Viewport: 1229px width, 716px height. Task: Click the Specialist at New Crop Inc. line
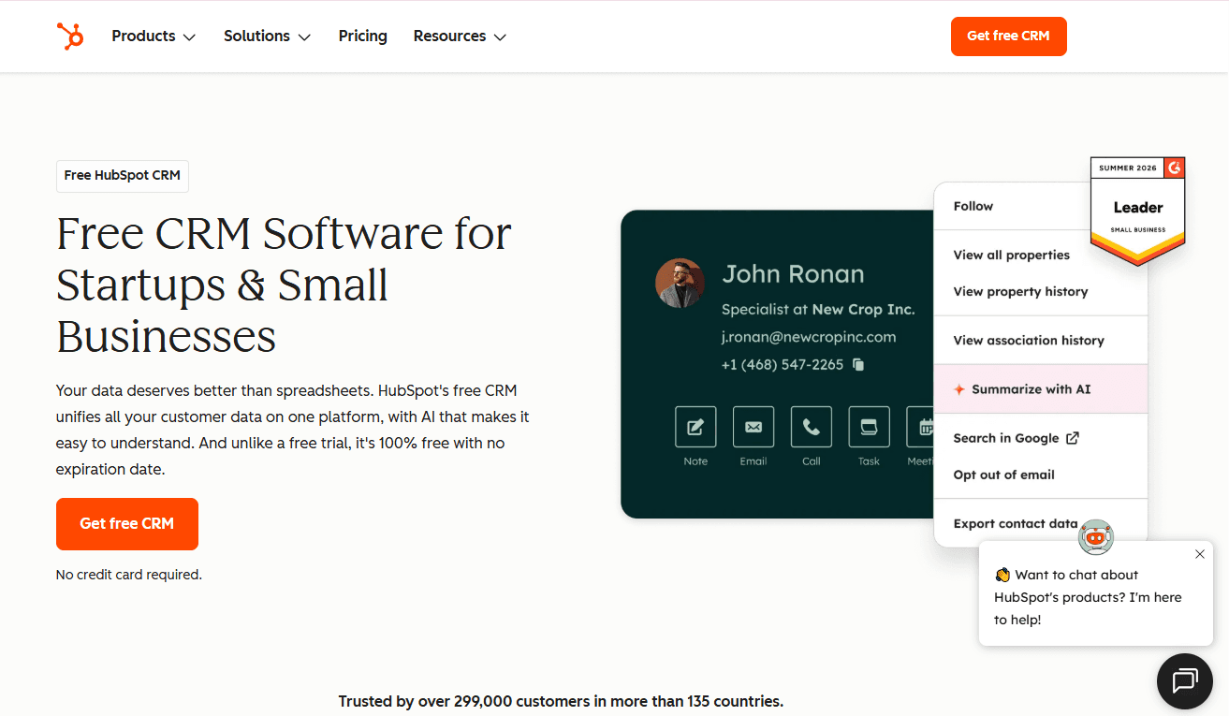coord(818,310)
